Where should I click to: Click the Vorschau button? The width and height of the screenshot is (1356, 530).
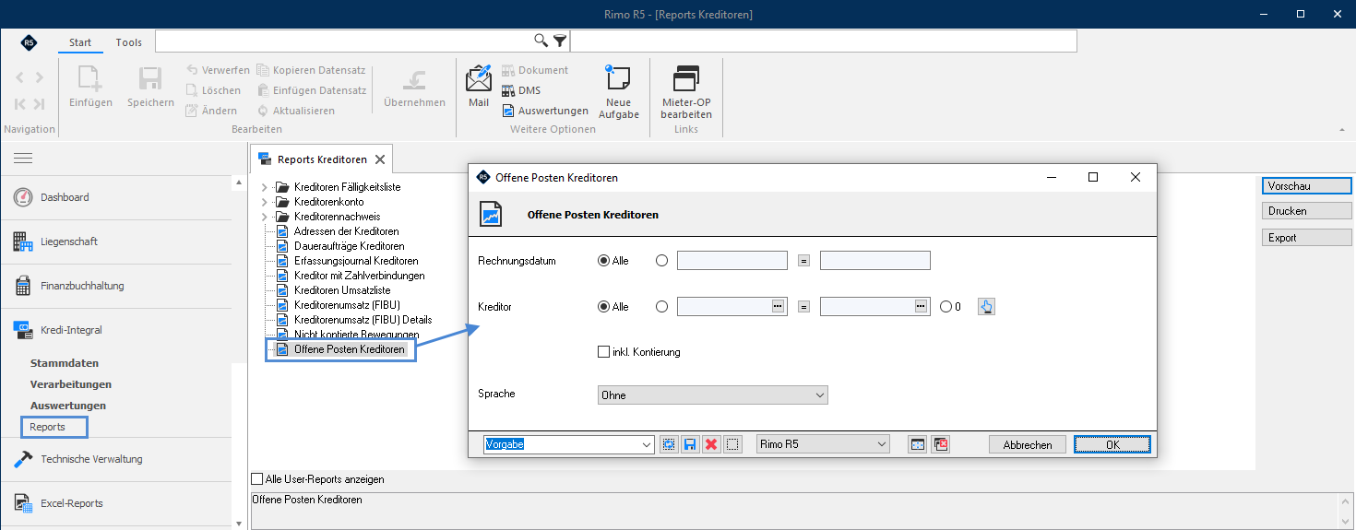(x=1306, y=186)
